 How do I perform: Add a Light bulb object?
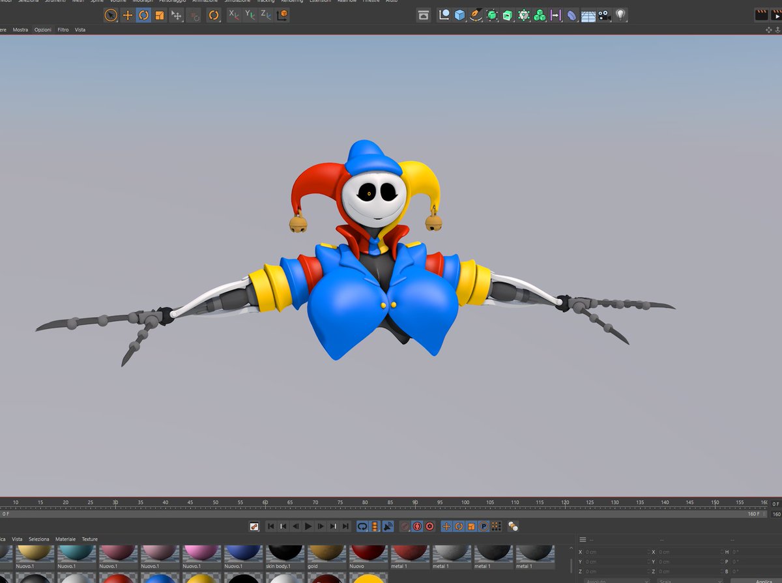[621, 15]
